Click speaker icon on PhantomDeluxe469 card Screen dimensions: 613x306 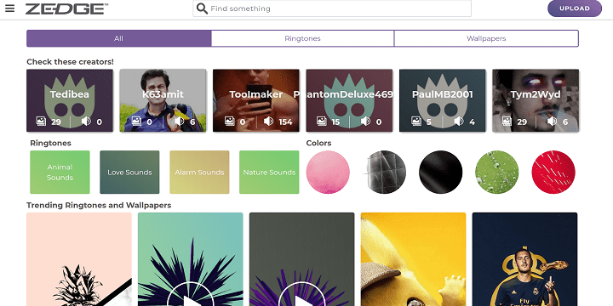365,122
